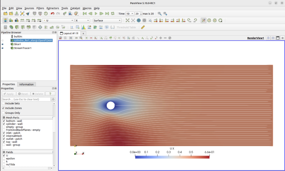Set view direction to +X
285x171 pixels.
[155, 20]
